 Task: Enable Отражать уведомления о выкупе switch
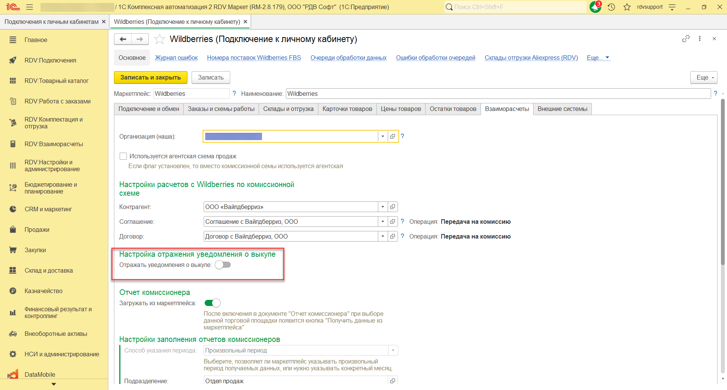click(x=223, y=265)
